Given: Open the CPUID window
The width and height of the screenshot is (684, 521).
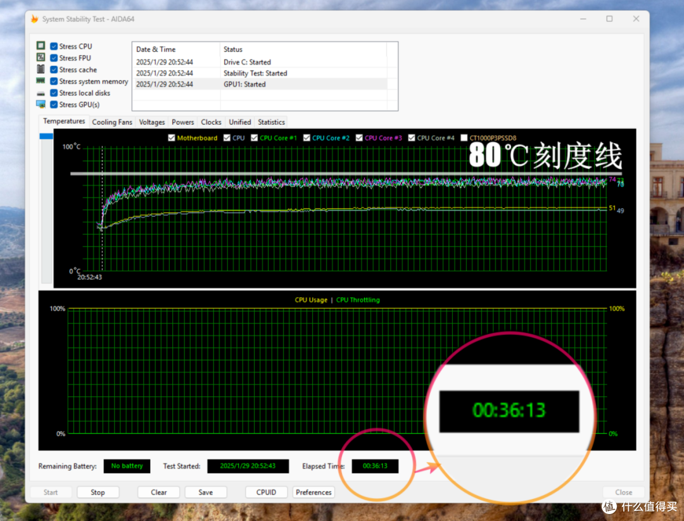Looking at the screenshot, I should pos(266,493).
